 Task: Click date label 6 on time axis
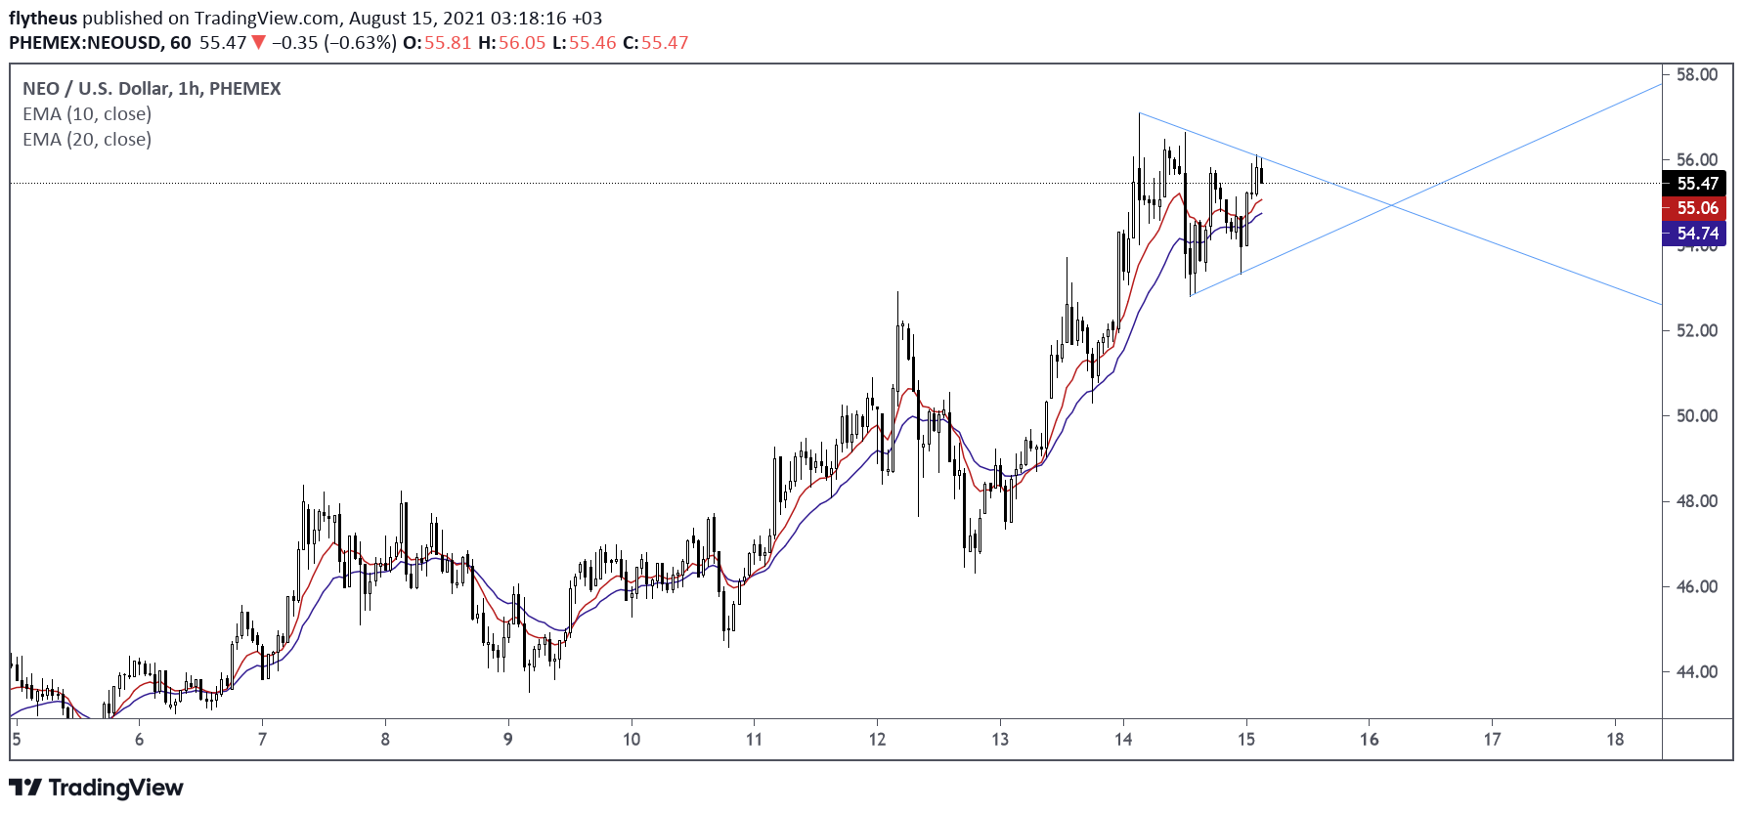(x=139, y=739)
